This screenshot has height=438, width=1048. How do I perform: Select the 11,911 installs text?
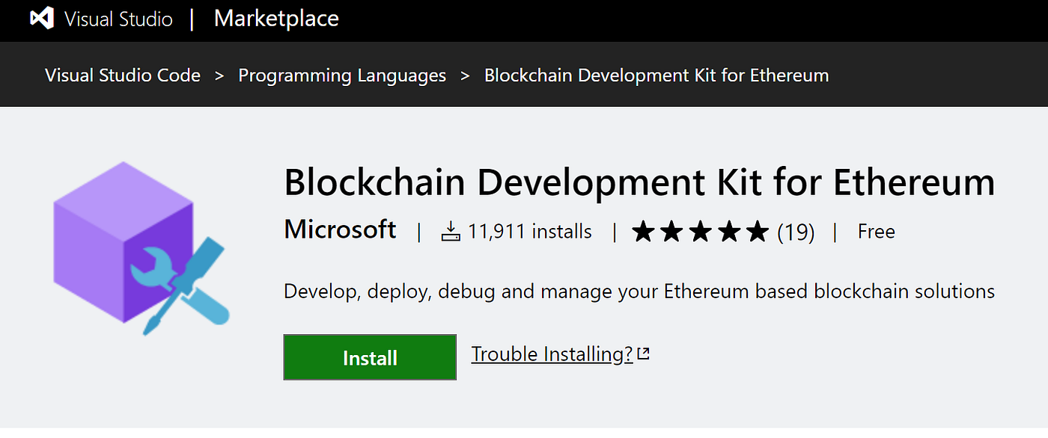530,232
